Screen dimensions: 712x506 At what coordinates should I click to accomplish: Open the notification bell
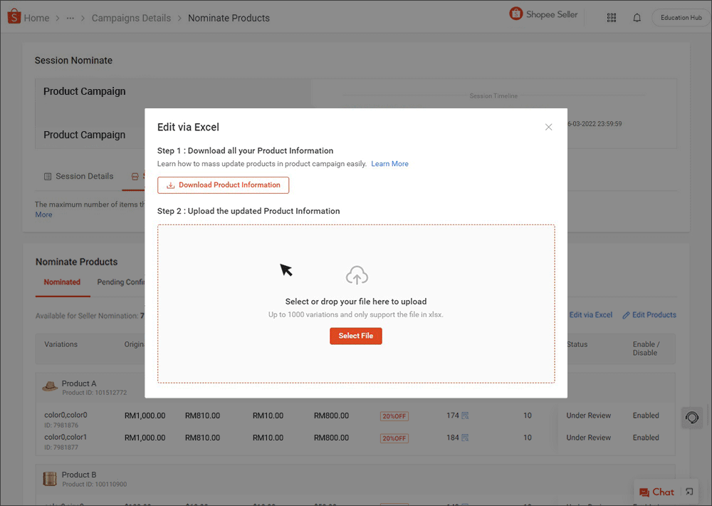[x=637, y=17]
